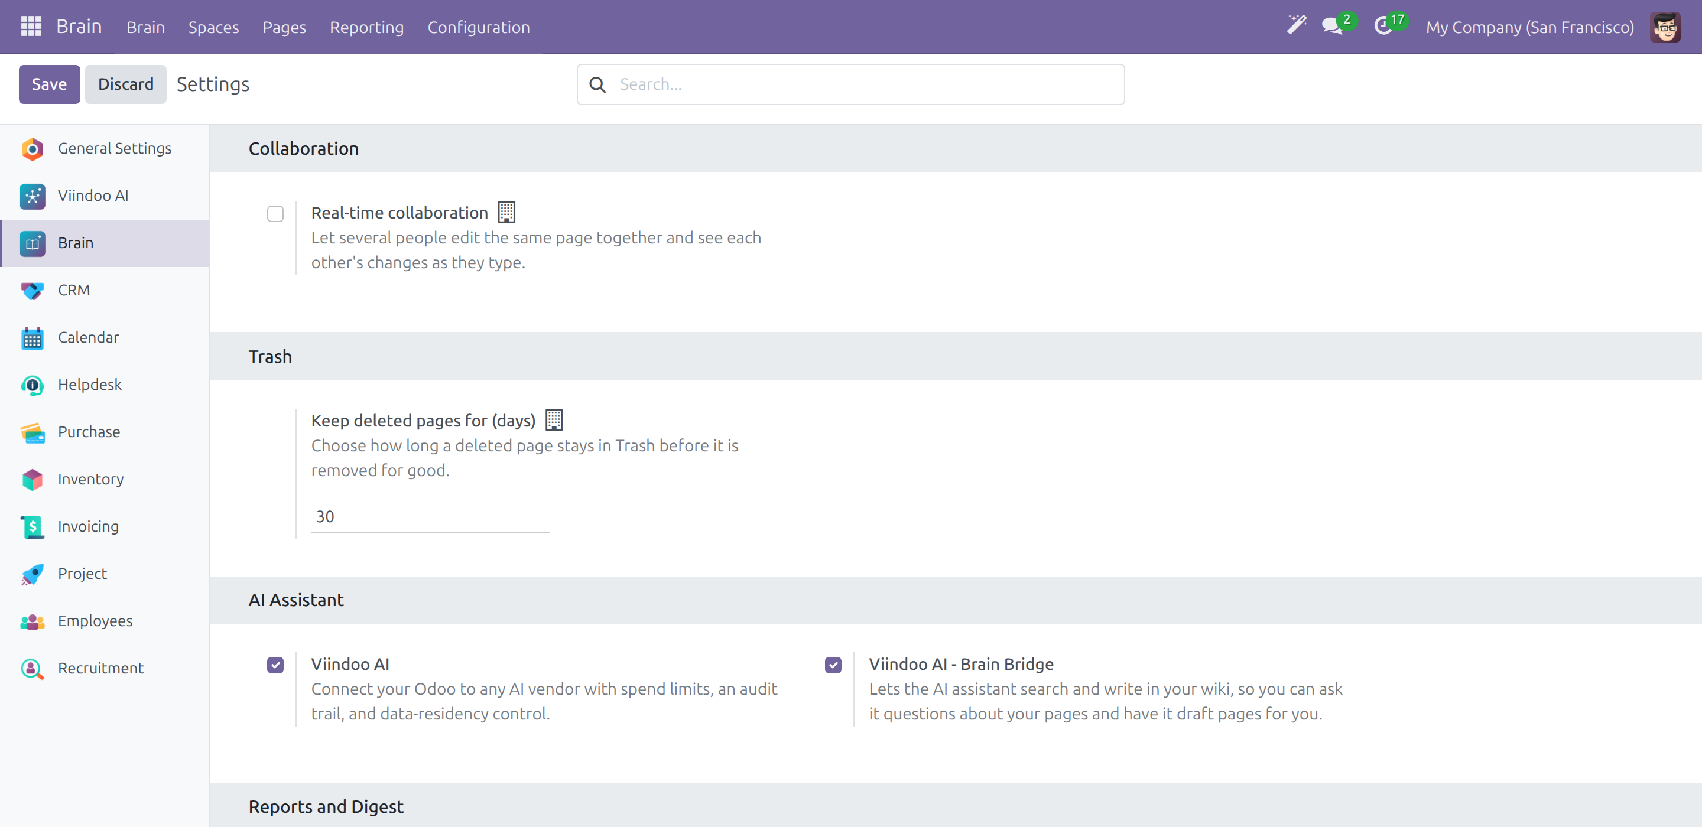The height and width of the screenshot is (827, 1702).
Task: Uncheck the Viindoo AI checkbox
Action: [275, 665]
